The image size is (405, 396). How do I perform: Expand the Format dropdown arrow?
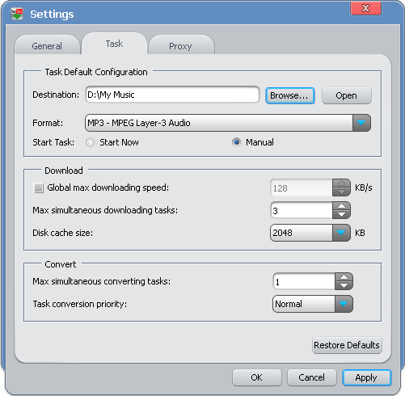point(361,123)
